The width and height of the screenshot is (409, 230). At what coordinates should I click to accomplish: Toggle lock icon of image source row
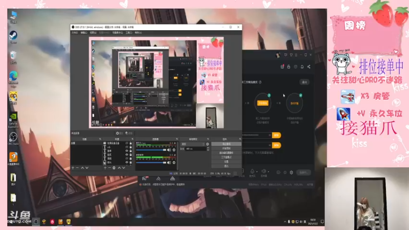[131, 162]
